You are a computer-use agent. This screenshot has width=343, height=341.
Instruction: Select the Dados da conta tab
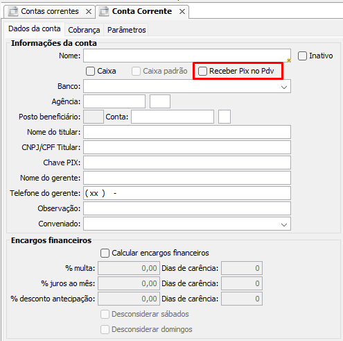35,29
